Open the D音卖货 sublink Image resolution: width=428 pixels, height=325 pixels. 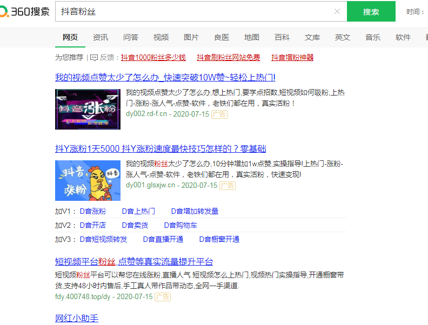point(135,225)
